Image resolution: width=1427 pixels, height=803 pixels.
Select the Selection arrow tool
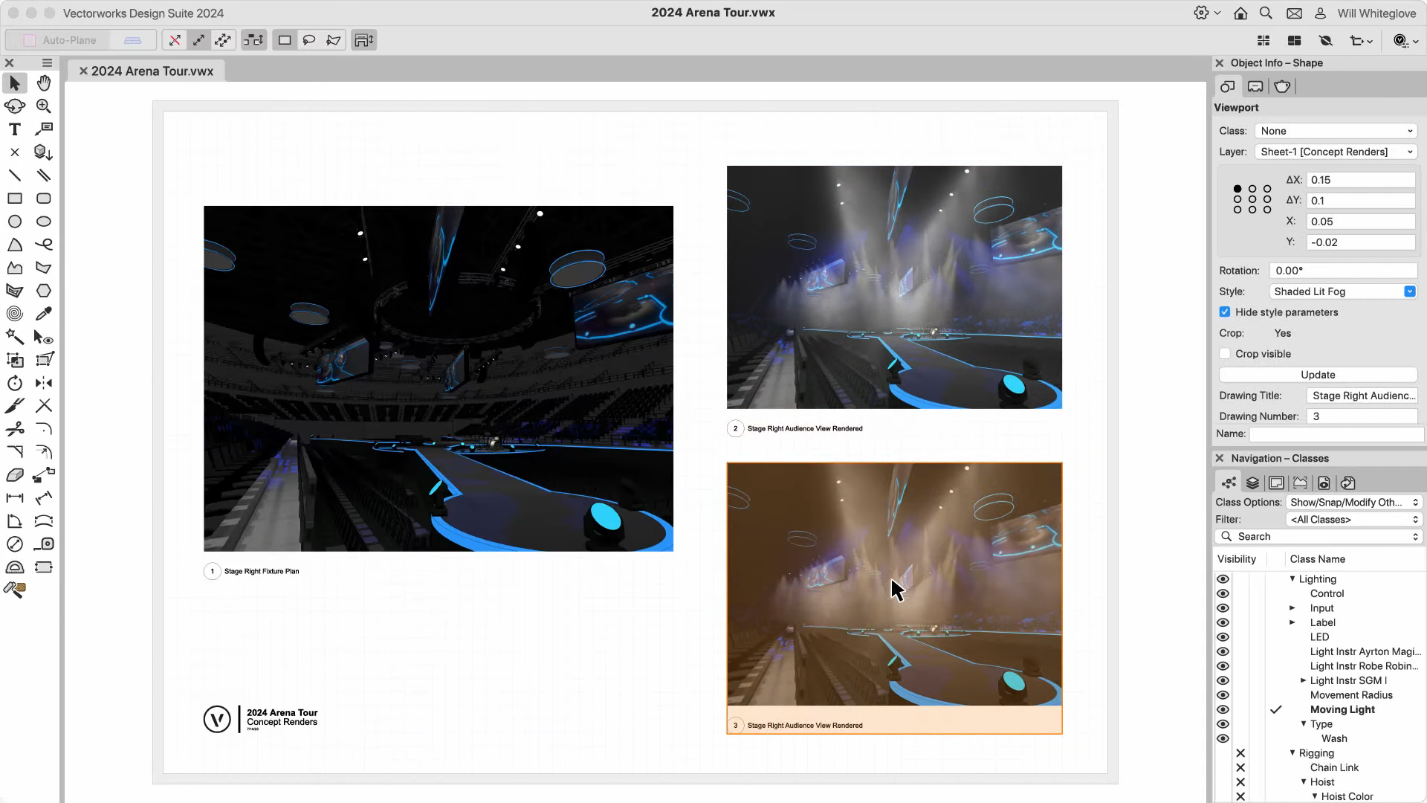coord(15,83)
